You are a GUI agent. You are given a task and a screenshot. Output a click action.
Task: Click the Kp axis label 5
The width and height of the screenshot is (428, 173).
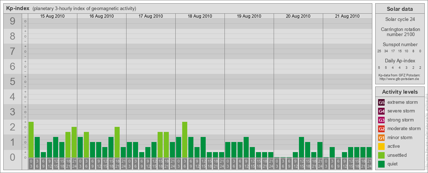[x=12, y=81]
